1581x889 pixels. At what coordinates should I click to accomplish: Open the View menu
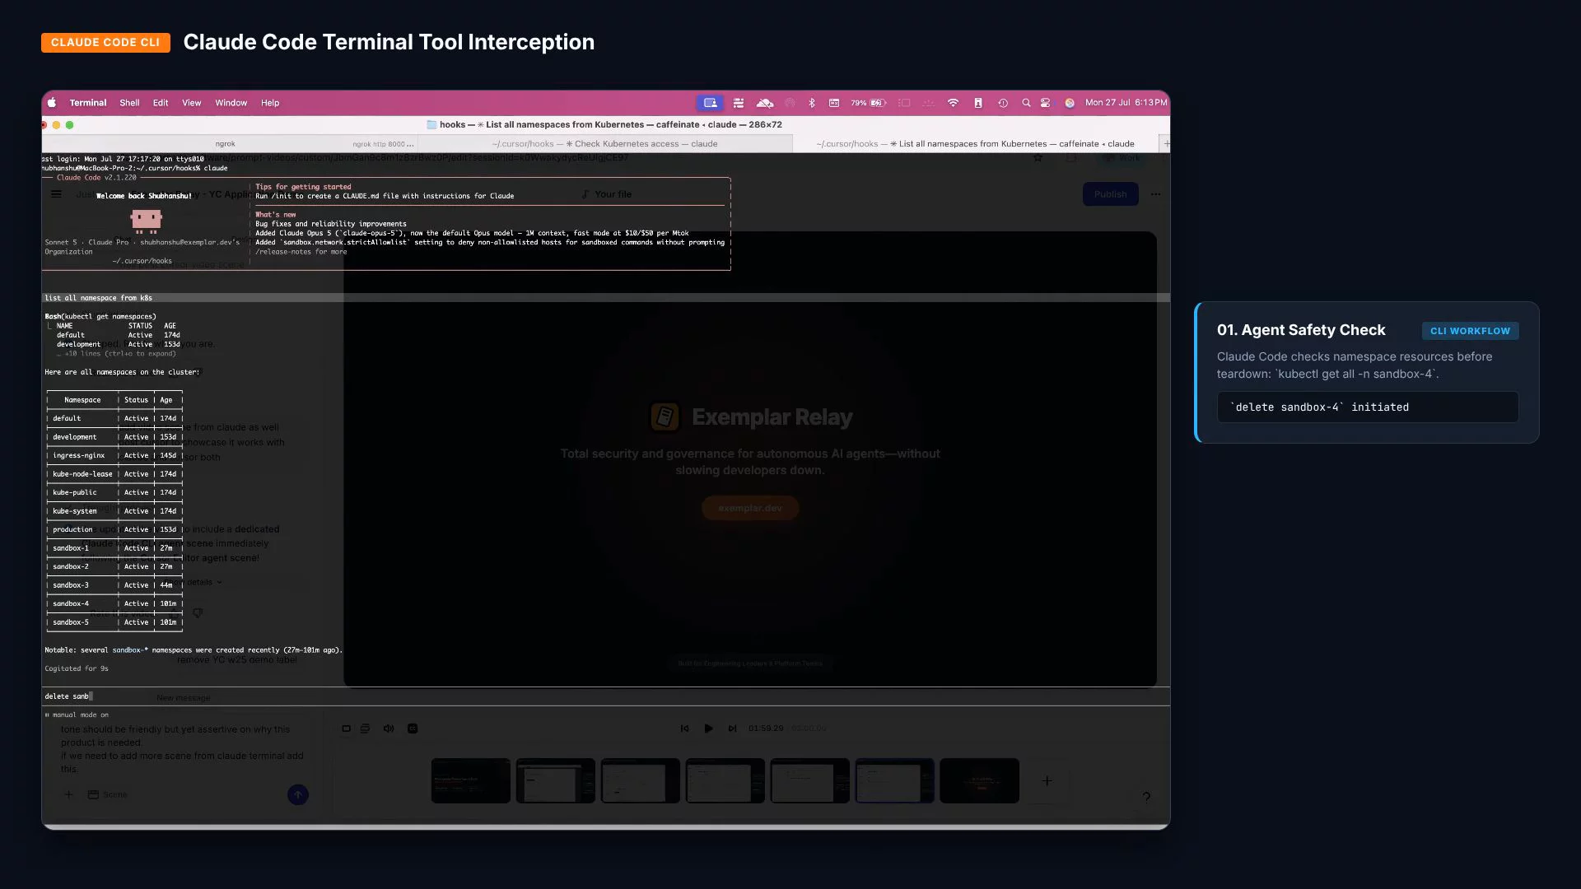pyautogui.click(x=192, y=103)
